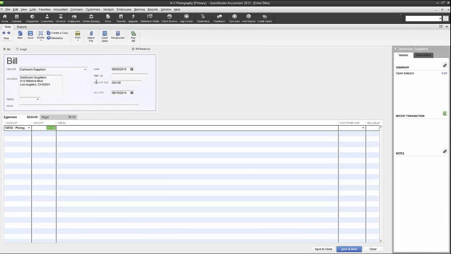This screenshot has height=254, width=451.
Task: Go to previous bill with the left arrow
Action: [x=4, y=33]
